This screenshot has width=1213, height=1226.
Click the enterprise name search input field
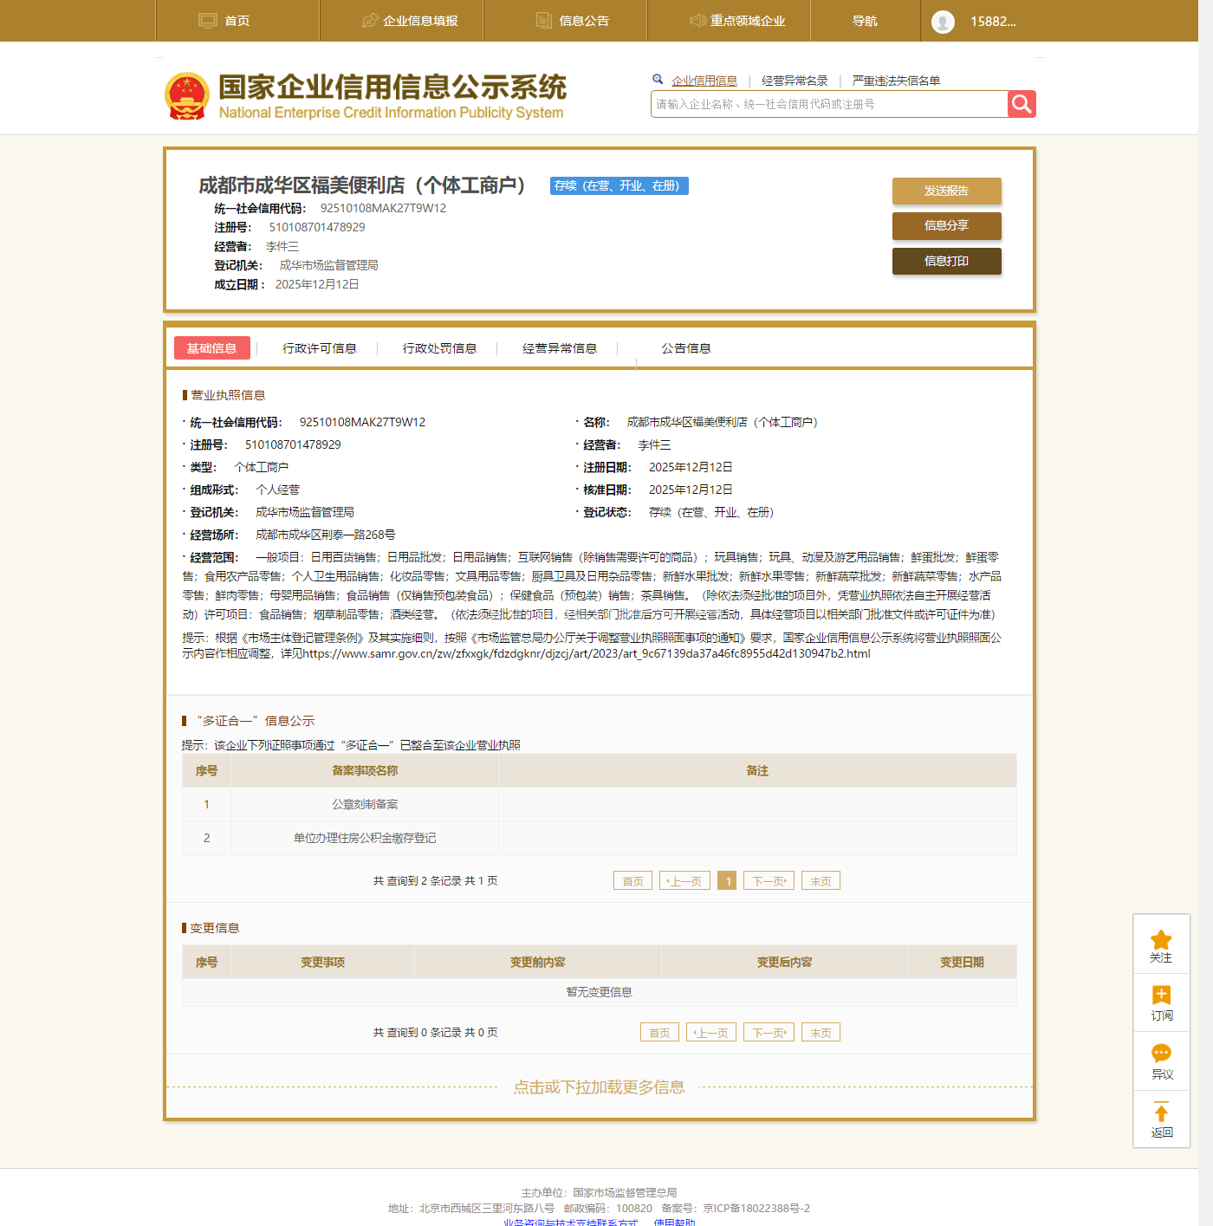828,104
